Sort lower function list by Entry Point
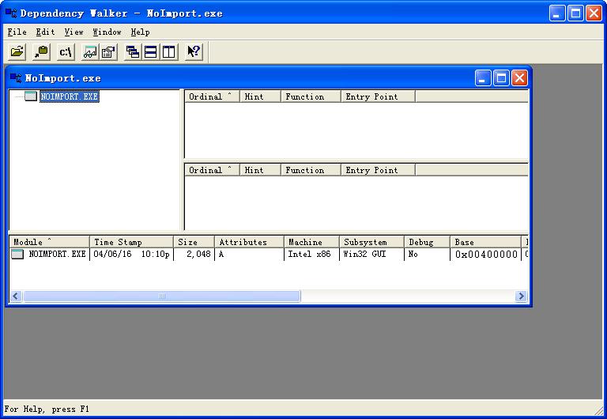The height and width of the screenshot is (419, 607). 378,170
